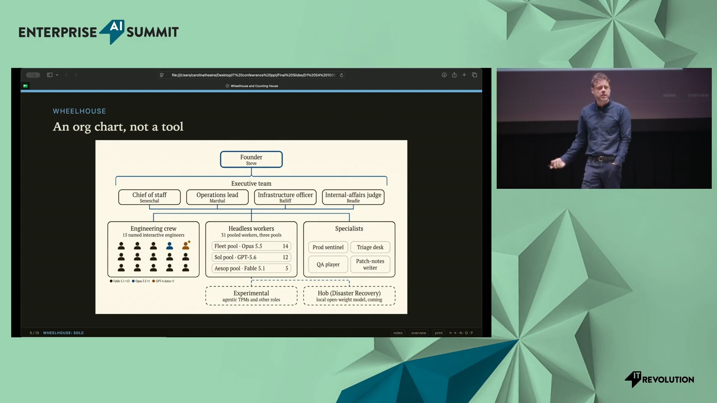Click the Fleet pool Opus 5.5 row

(251, 246)
